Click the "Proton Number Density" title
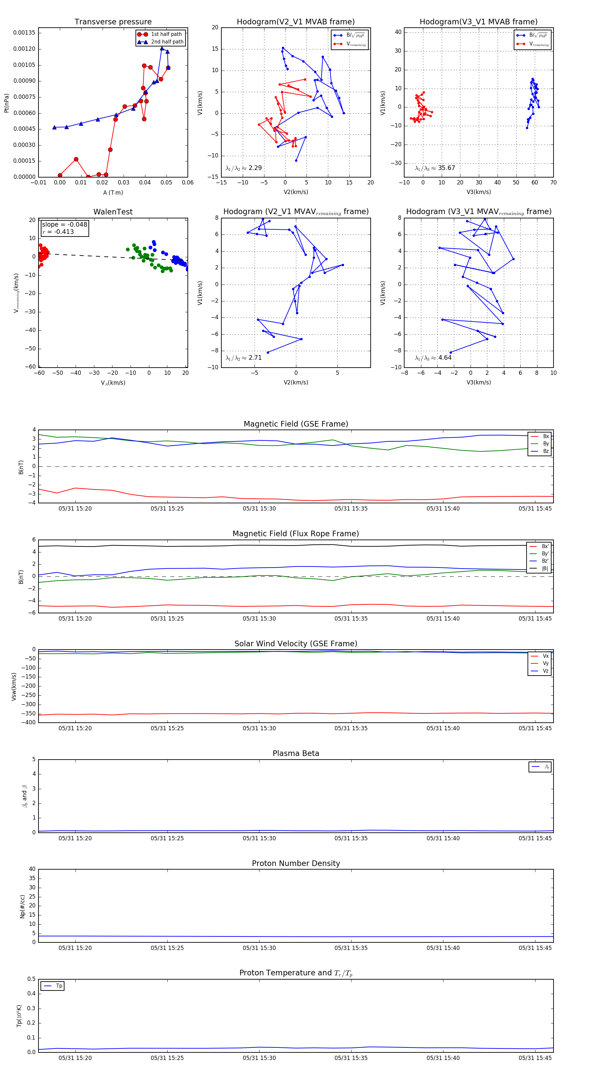The width and height of the screenshot is (592, 1087). coord(296,863)
